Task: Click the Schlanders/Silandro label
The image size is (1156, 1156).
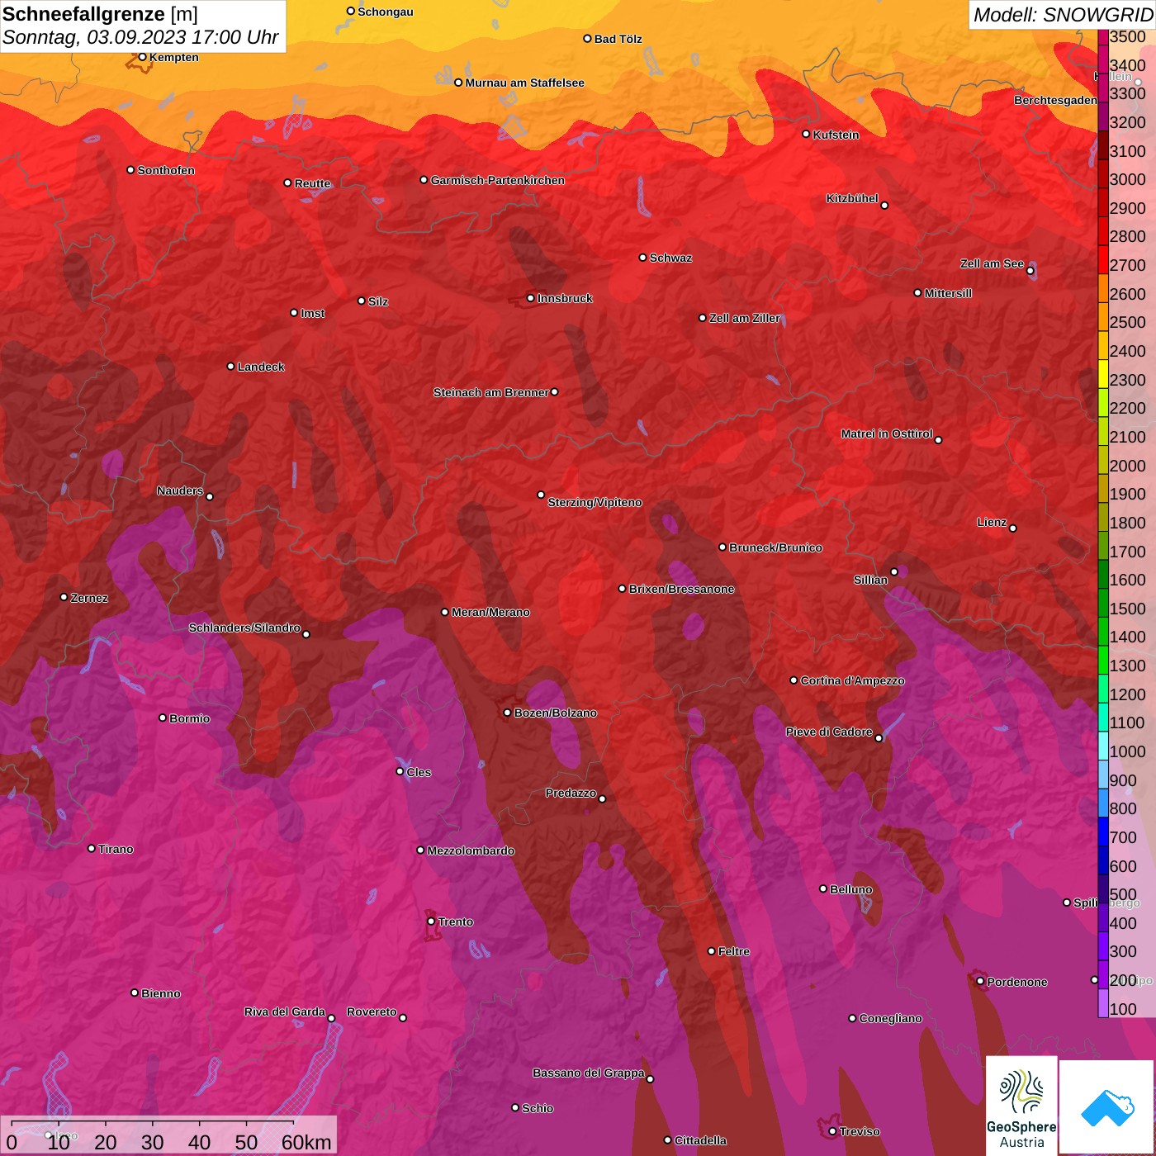Action: (244, 628)
